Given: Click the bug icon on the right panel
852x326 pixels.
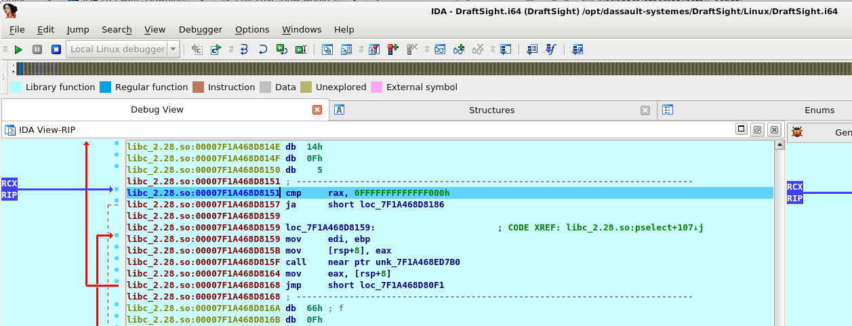Looking at the screenshot, I should coord(797,132).
